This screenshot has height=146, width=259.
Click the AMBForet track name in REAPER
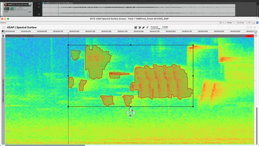(x=18, y=4)
